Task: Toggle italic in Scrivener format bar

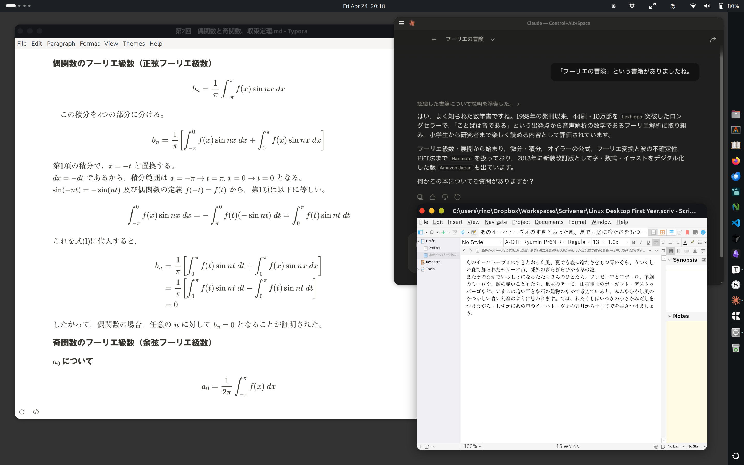Action: 641,242
